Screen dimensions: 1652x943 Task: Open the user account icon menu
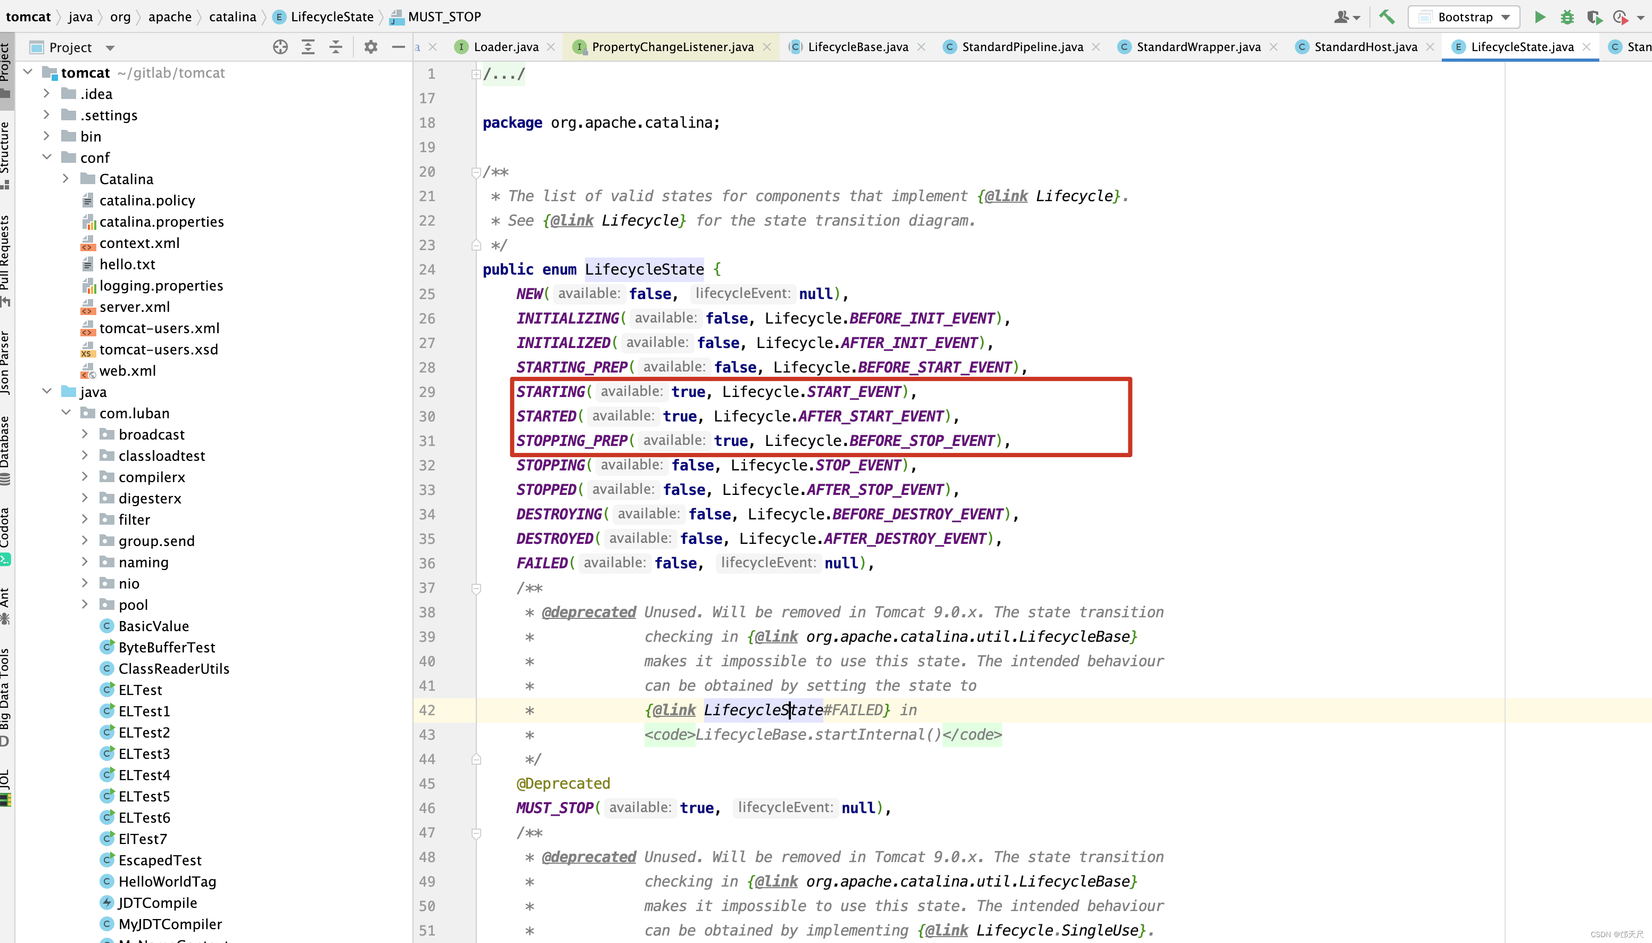click(x=1347, y=17)
